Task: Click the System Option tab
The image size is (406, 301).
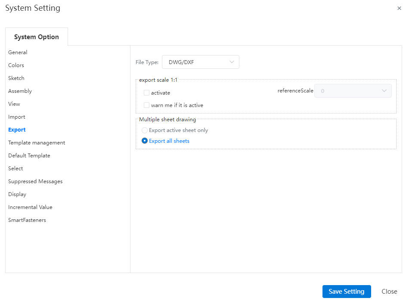Action: (x=37, y=37)
